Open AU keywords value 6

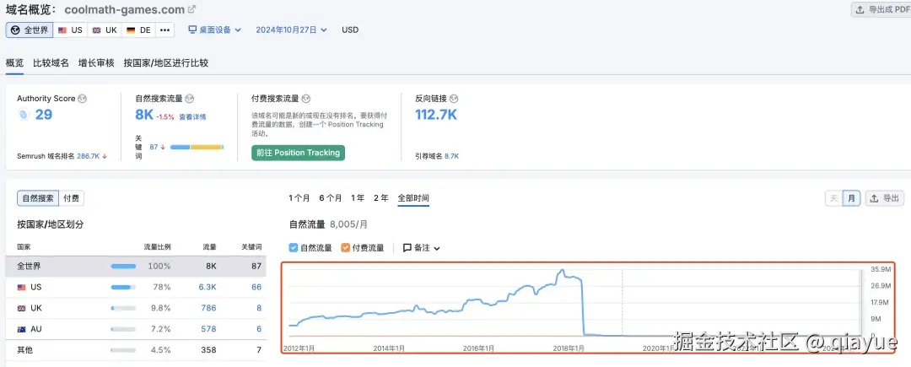[259, 329]
